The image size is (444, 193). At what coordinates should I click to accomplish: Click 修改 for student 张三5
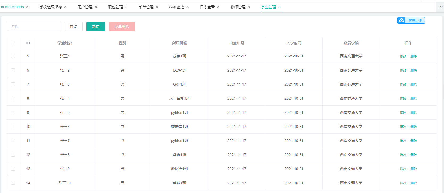tap(403, 113)
